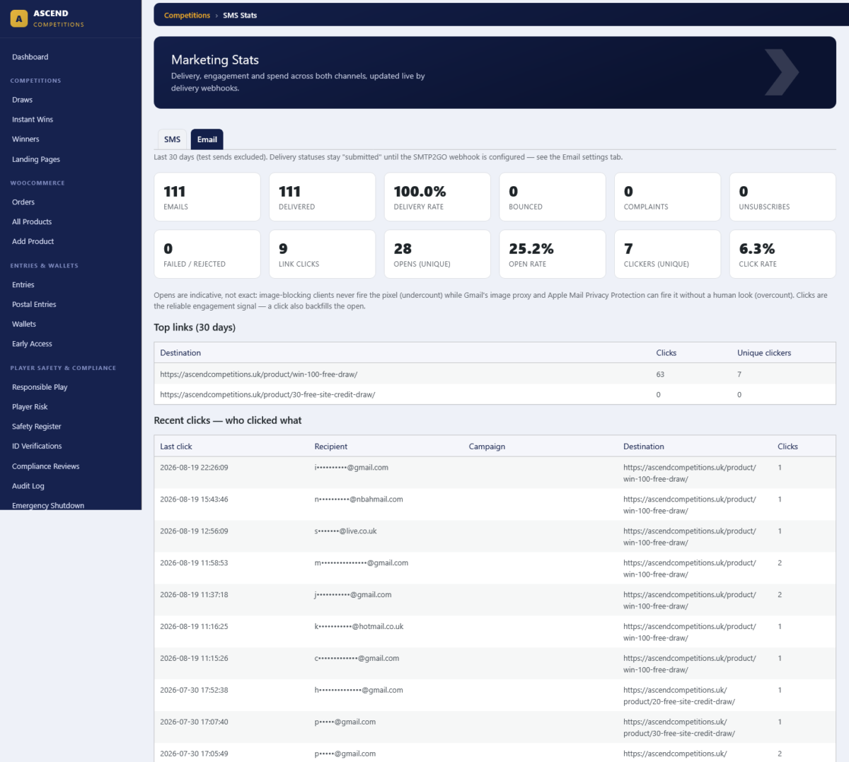This screenshot has width=849, height=762.
Task: Click the Marketing Stats heading
Action: coord(215,60)
